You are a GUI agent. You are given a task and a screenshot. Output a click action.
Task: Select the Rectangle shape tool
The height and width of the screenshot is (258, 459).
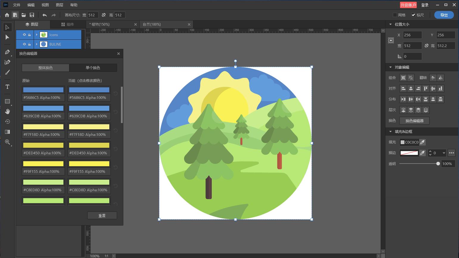7,101
